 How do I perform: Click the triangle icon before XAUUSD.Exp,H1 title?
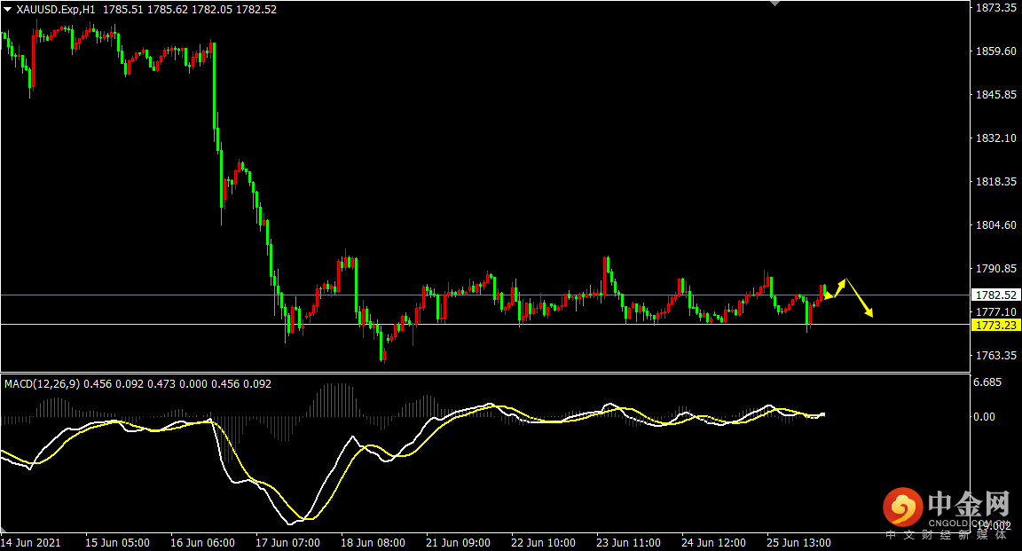(7, 10)
